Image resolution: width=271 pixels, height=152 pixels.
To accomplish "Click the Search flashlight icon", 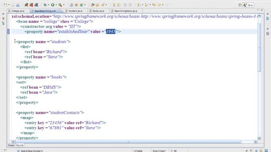I will 103,5.
